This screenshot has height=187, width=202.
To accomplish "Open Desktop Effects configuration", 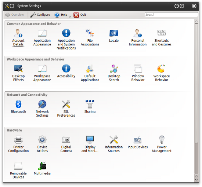I will point(18,73).
